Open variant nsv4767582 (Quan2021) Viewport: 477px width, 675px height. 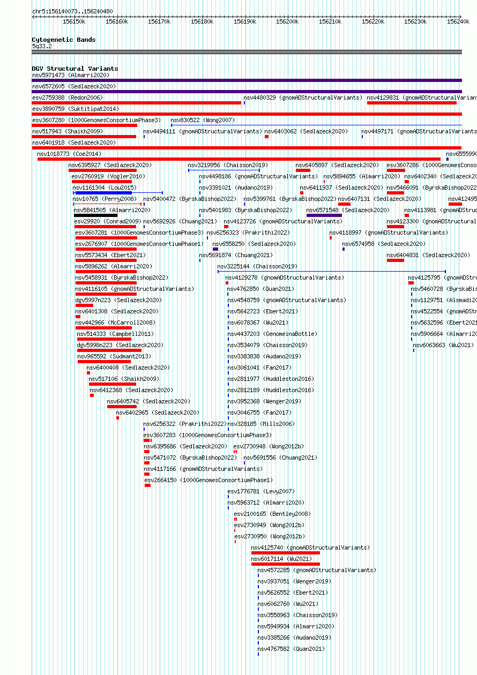291,649
